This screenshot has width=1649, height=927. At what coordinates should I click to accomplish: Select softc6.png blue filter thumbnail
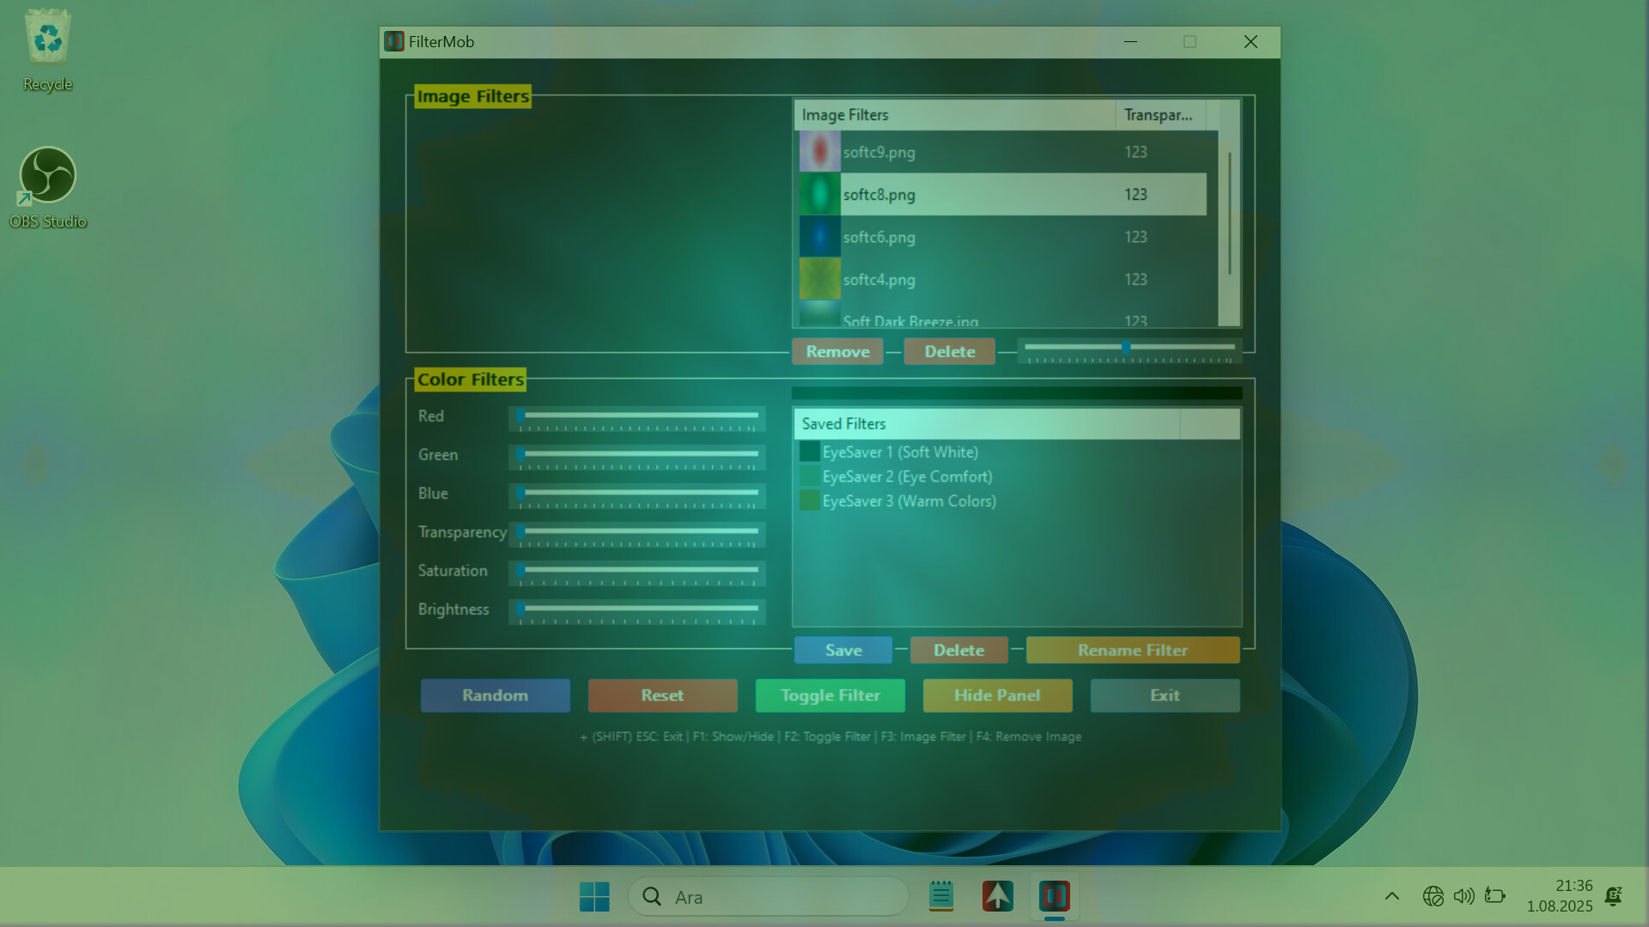(x=819, y=237)
